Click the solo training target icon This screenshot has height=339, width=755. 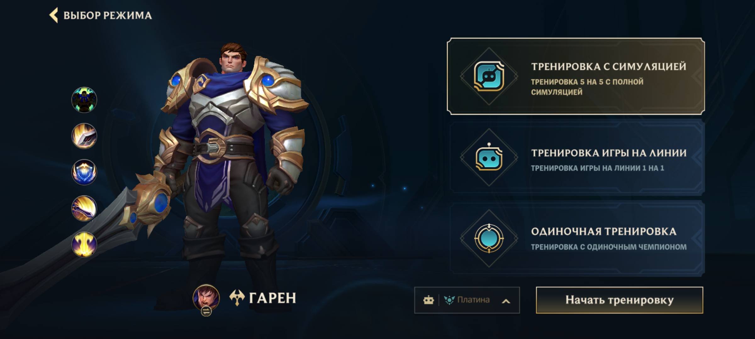489,239
